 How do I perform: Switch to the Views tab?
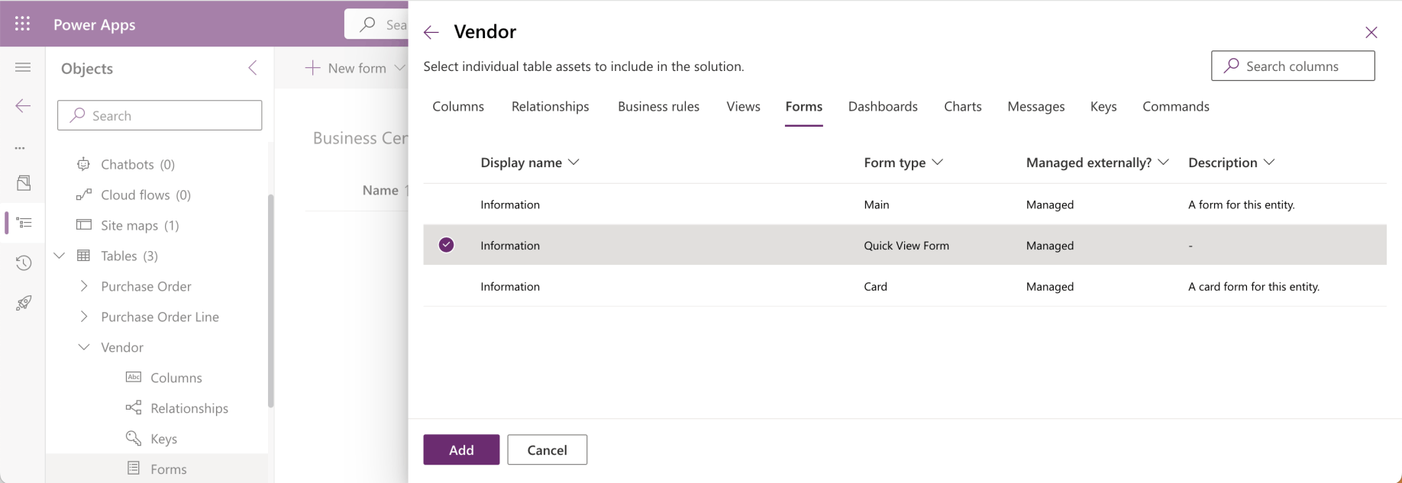coord(743,107)
